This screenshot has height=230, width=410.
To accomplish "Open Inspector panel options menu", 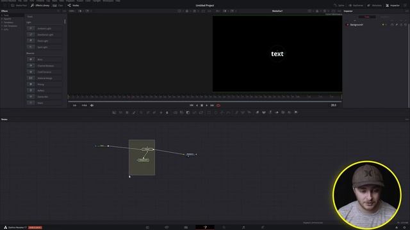I will 407,11.
